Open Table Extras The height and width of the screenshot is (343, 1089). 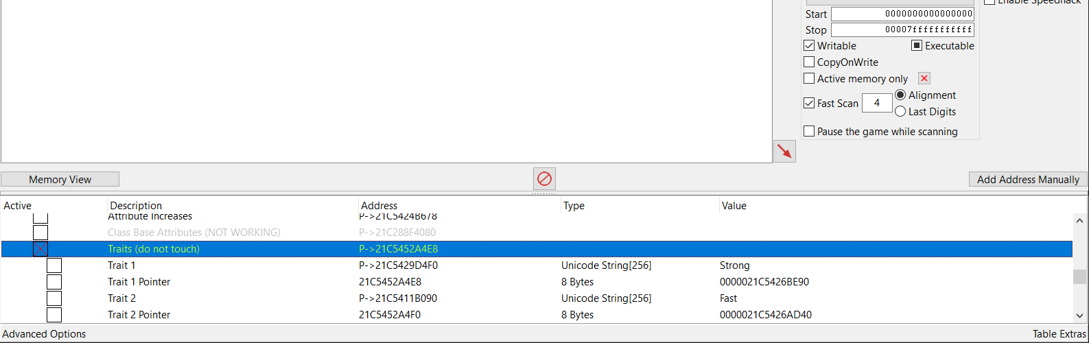click(1059, 334)
